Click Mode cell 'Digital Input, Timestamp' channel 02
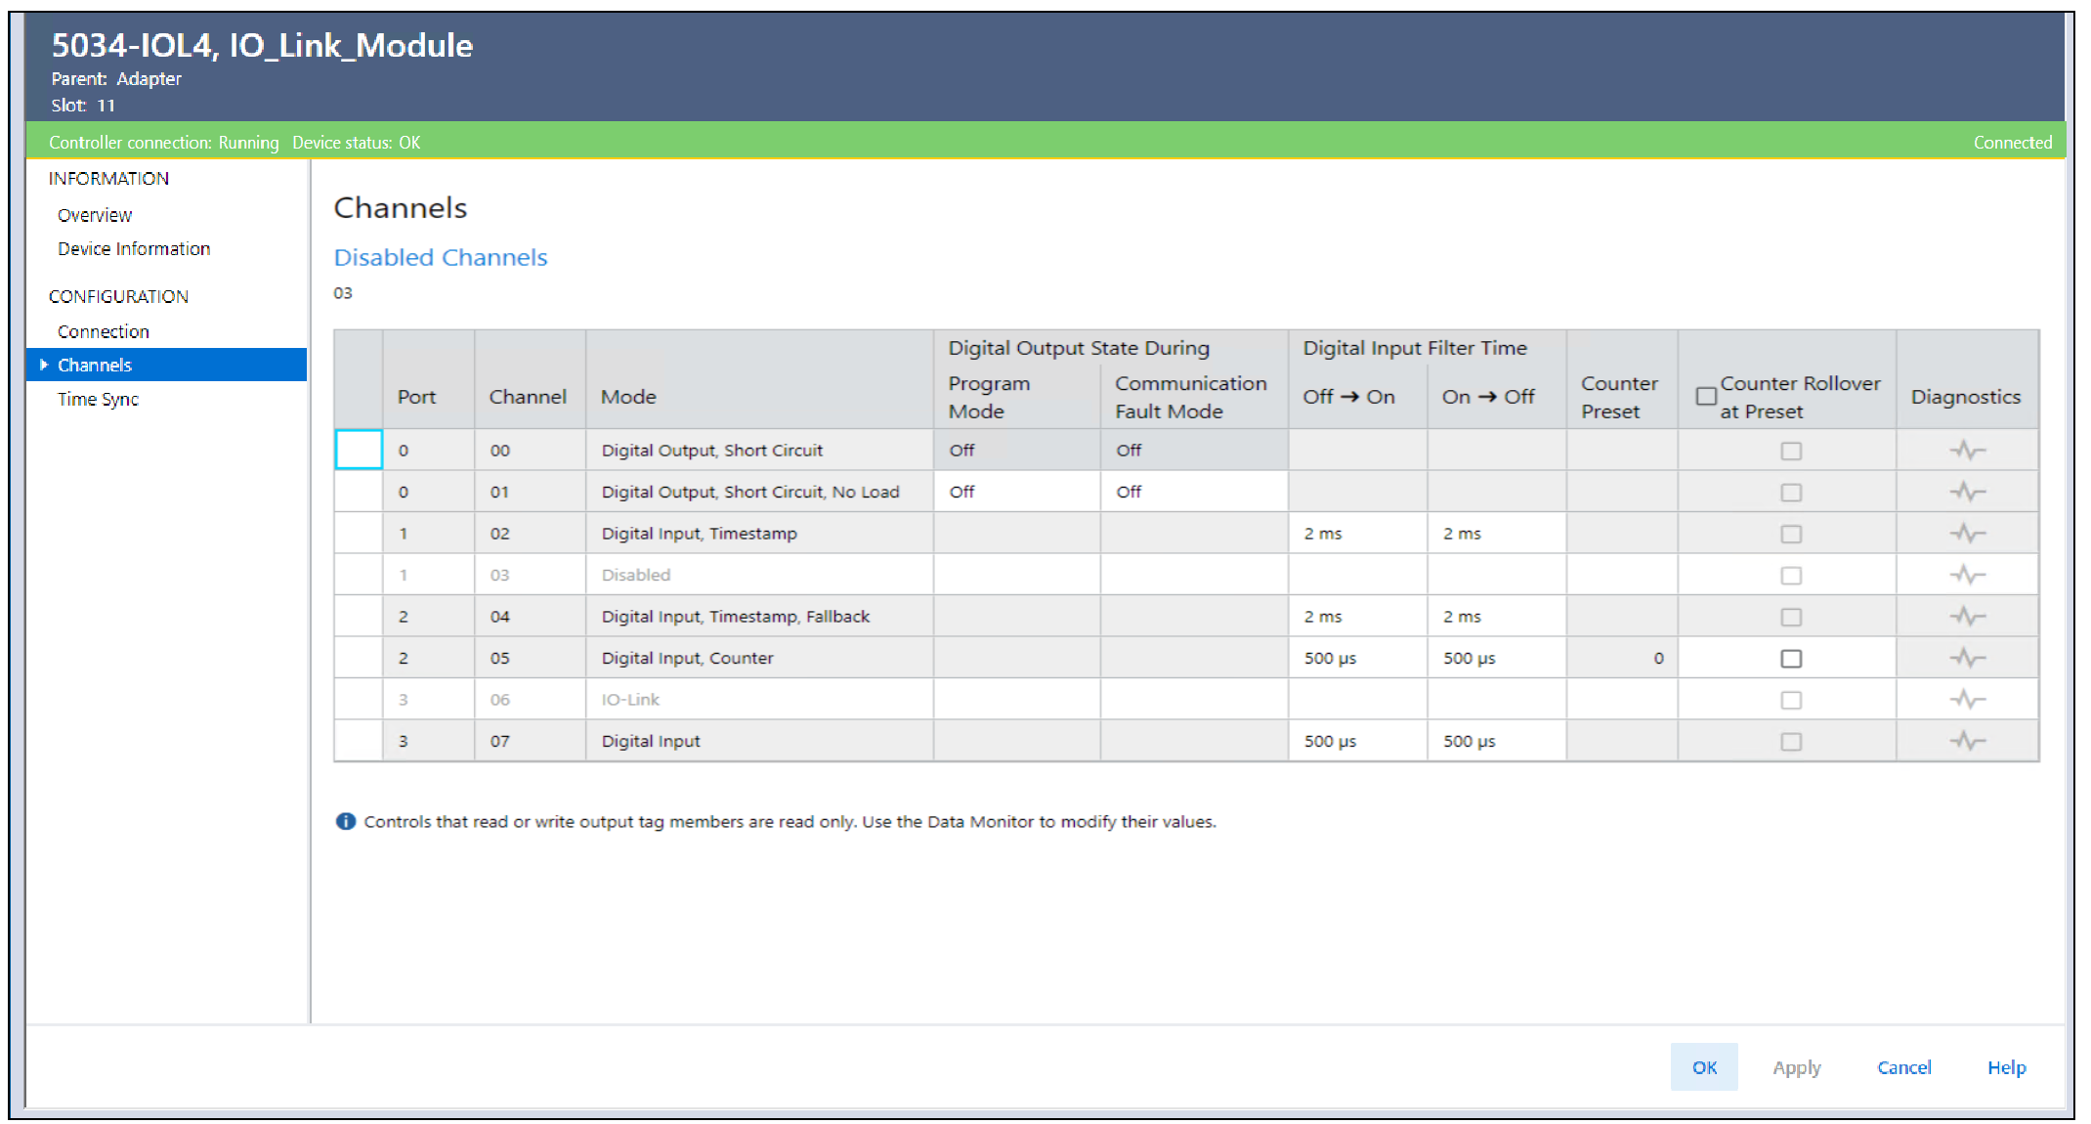 tap(759, 534)
